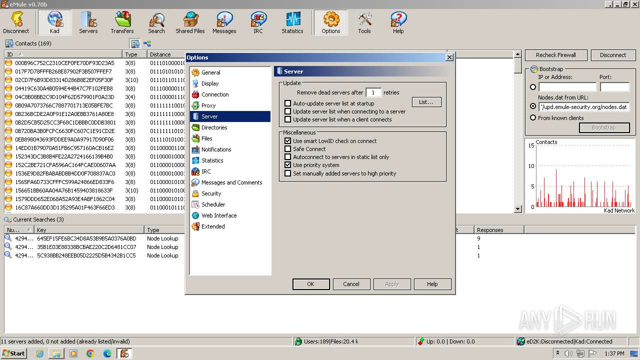This screenshot has height=360, width=640.
Task: Select General in the Options list
Action: click(230, 72)
